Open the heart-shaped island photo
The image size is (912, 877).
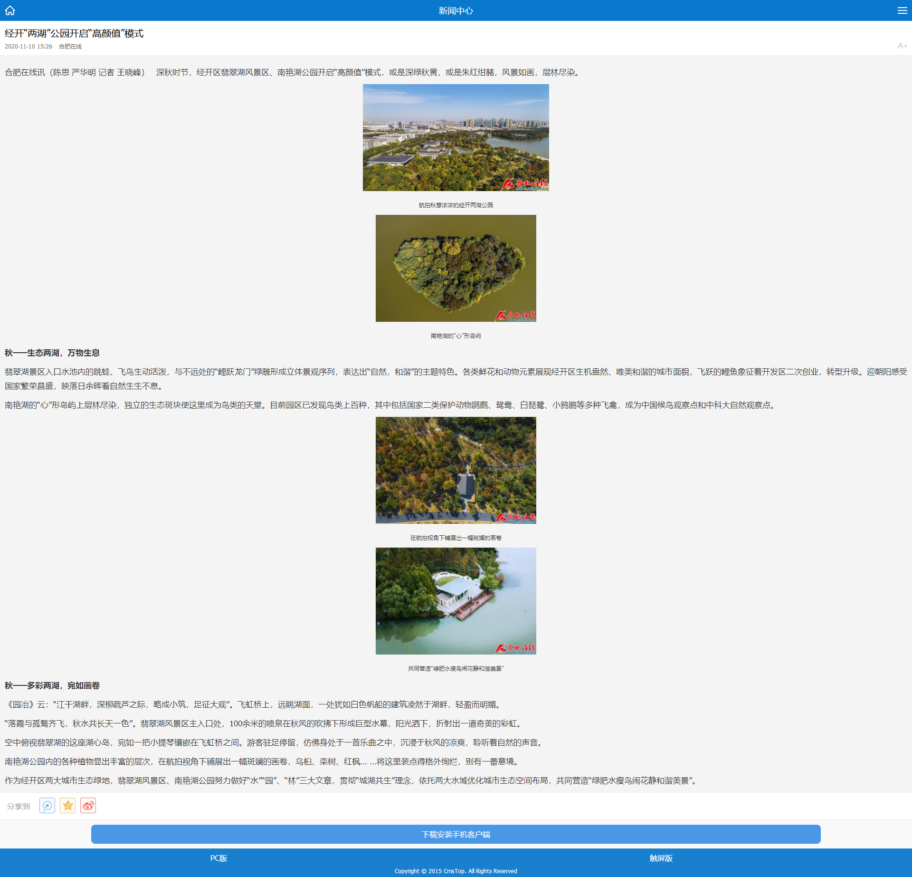[456, 269]
